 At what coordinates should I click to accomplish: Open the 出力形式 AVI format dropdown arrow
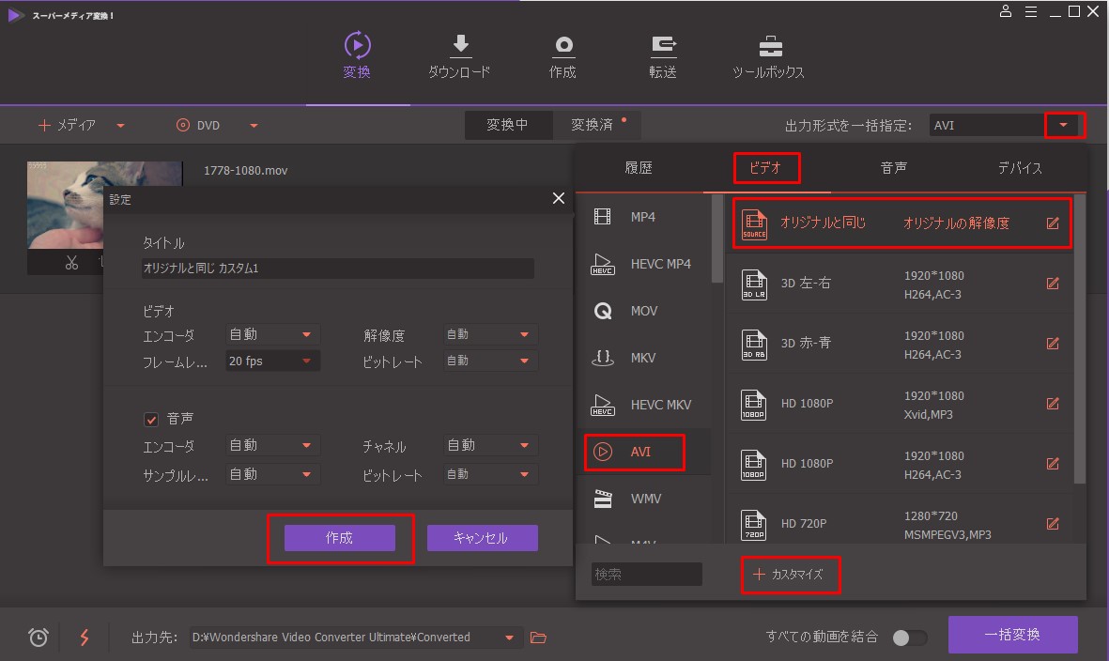(x=1063, y=125)
